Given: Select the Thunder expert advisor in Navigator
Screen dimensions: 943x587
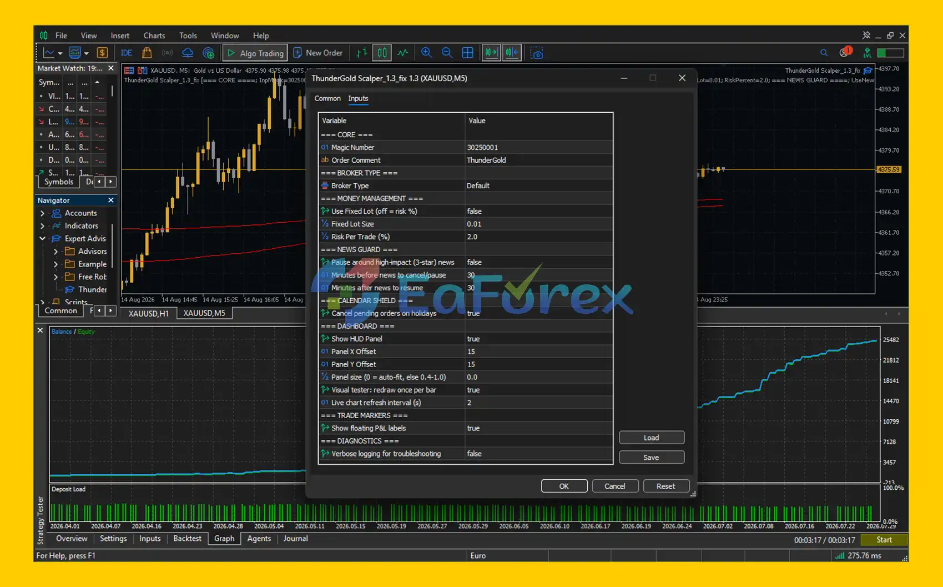Looking at the screenshot, I should coord(92,289).
